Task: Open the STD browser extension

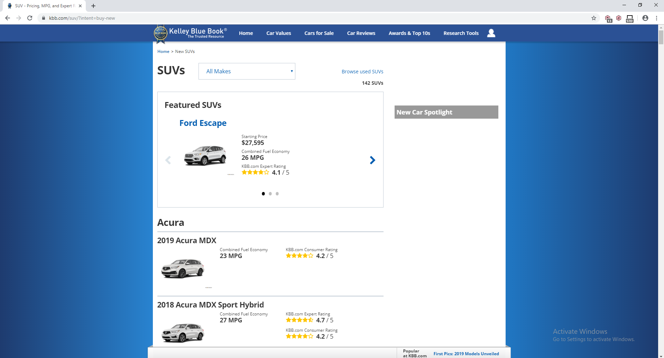Action: coord(629,18)
